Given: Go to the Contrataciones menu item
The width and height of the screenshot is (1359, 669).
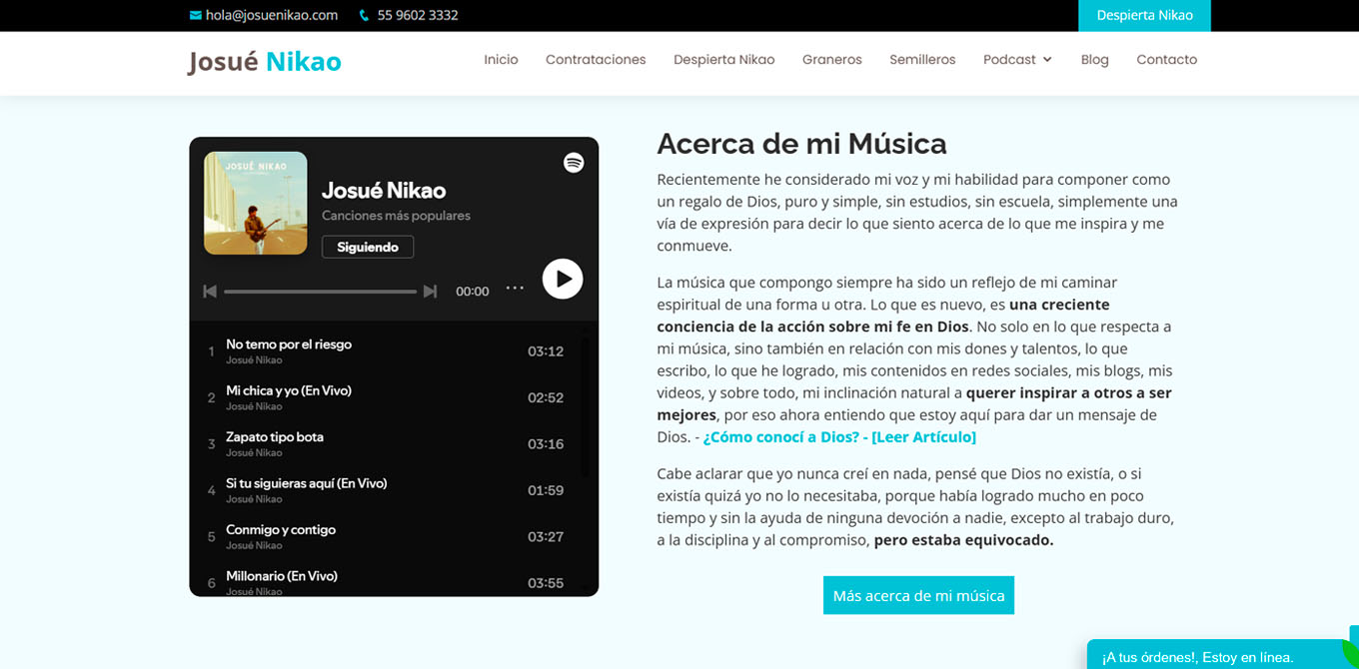Looking at the screenshot, I should pyautogui.click(x=595, y=60).
